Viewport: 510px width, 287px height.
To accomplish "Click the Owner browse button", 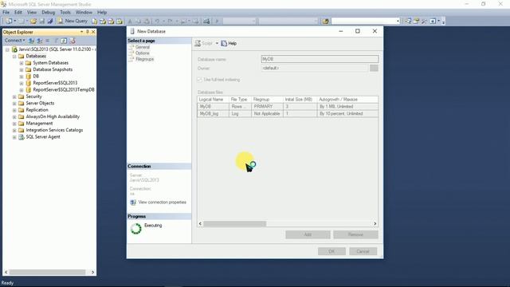I will (x=374, y=68).
